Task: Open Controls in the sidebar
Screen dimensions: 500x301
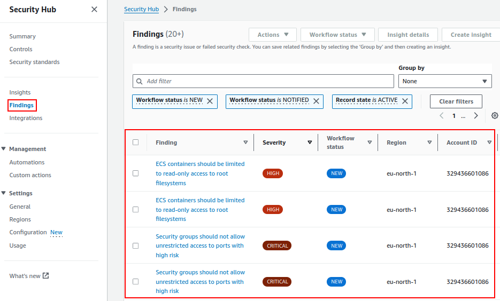Action: click(x=21, y=49)
